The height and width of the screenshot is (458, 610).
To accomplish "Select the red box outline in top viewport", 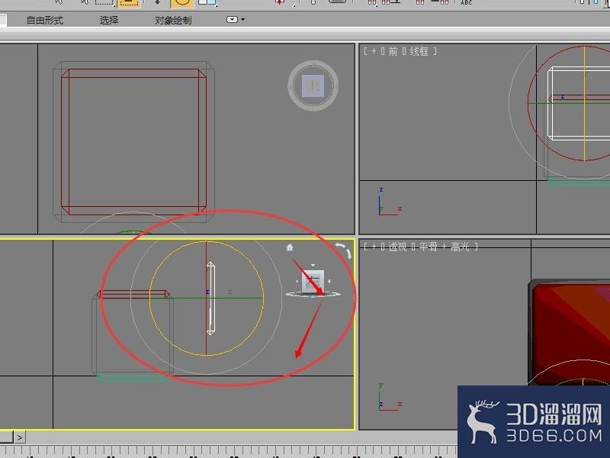I will (x=133, y=142).
